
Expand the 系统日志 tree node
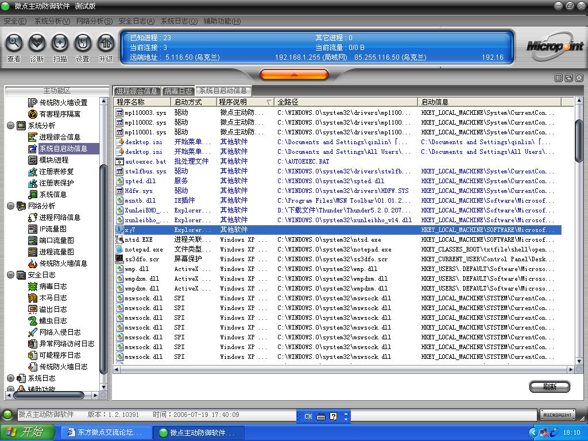[10, 378]
